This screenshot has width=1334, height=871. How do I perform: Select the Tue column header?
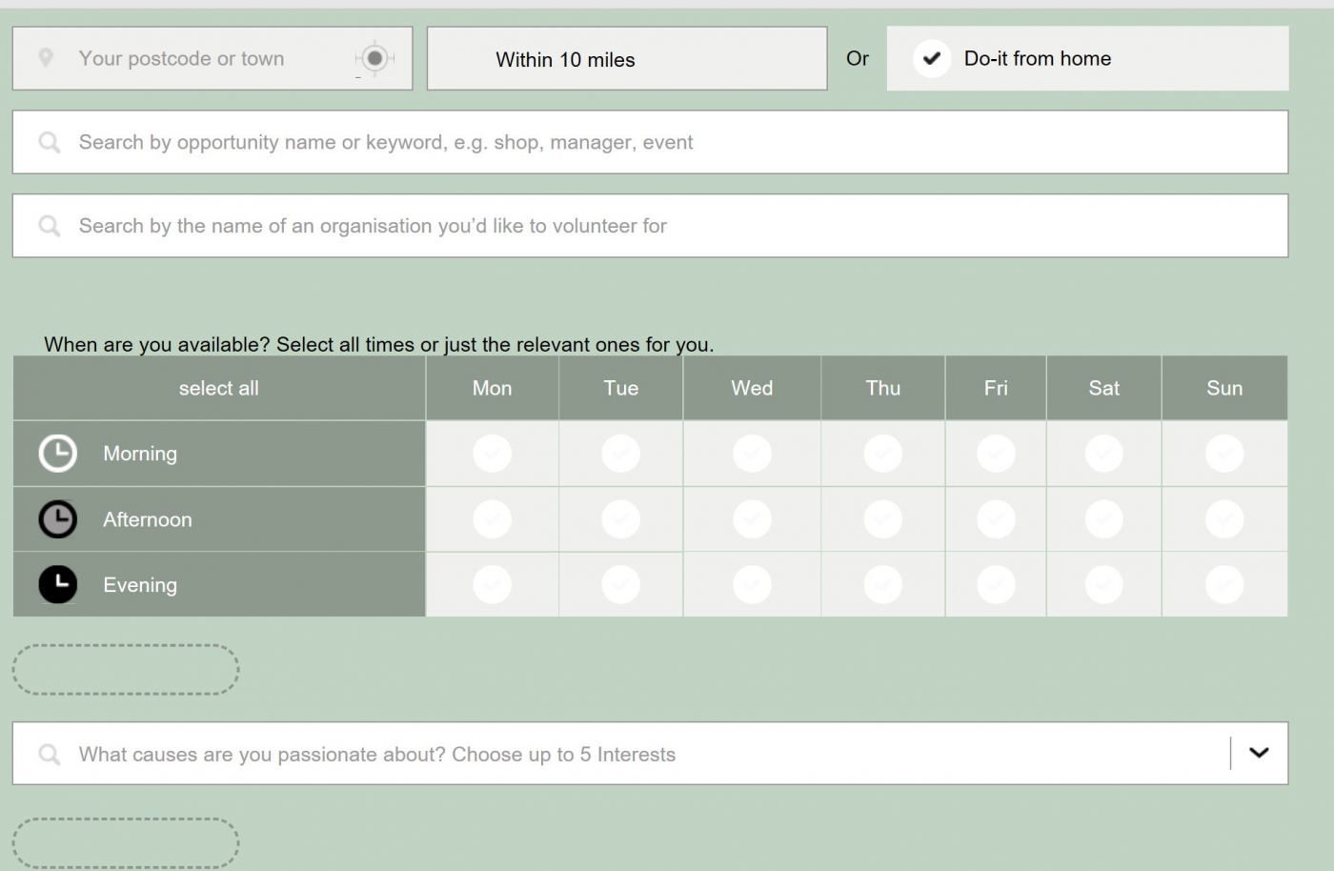tap(621, 388)
